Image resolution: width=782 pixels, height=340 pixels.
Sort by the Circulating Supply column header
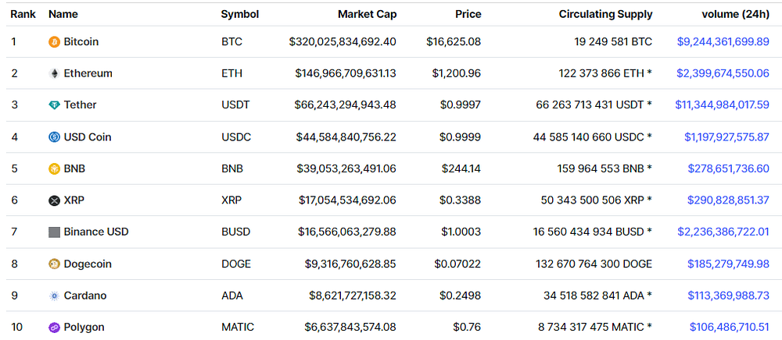(x=605, y=14)
